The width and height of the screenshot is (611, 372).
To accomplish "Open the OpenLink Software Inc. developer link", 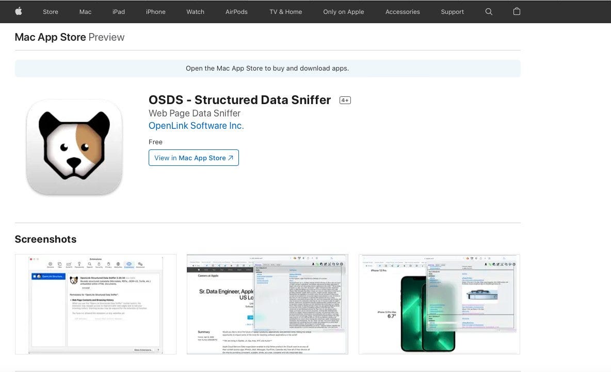I will (196, 126).
